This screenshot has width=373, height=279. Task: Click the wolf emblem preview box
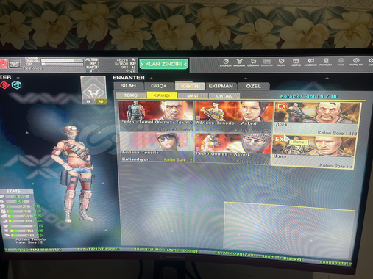point(93,90)
